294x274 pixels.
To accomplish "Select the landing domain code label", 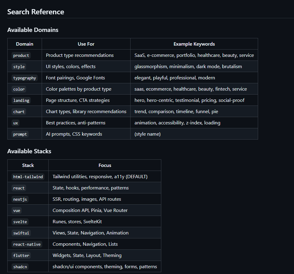I will 21,100.
